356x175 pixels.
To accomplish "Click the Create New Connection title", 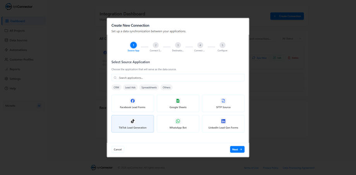I will pyautogui.click(x=130, y=25).
